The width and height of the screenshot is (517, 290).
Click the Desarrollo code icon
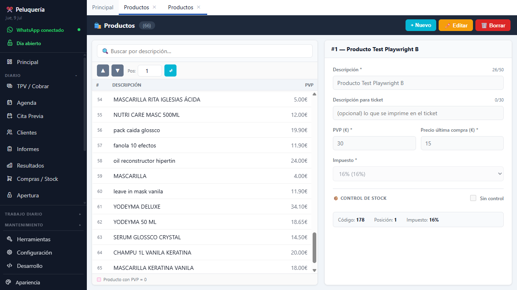pos(10,266)
